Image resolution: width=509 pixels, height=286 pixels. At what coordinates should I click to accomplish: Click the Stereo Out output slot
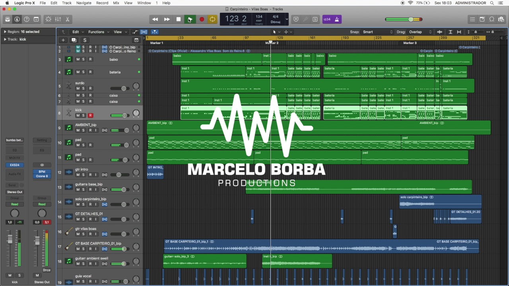point(15,192)
